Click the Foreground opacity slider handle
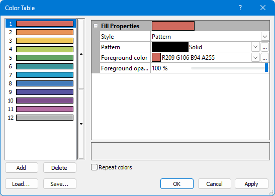The width and height of the screenshot is (275, 196). tap(266, 68)
